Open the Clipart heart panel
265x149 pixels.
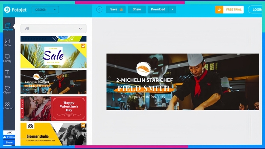7,90
